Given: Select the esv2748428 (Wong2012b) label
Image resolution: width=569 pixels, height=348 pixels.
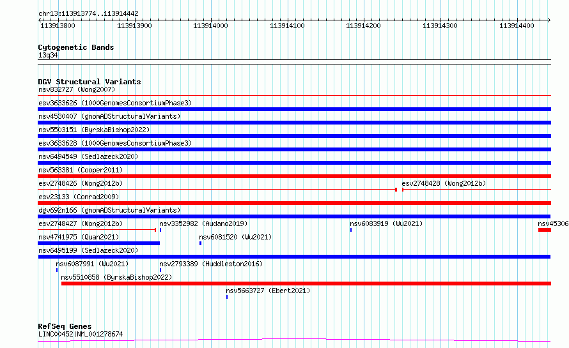Looking at the screenshot, I should point(444,183).
